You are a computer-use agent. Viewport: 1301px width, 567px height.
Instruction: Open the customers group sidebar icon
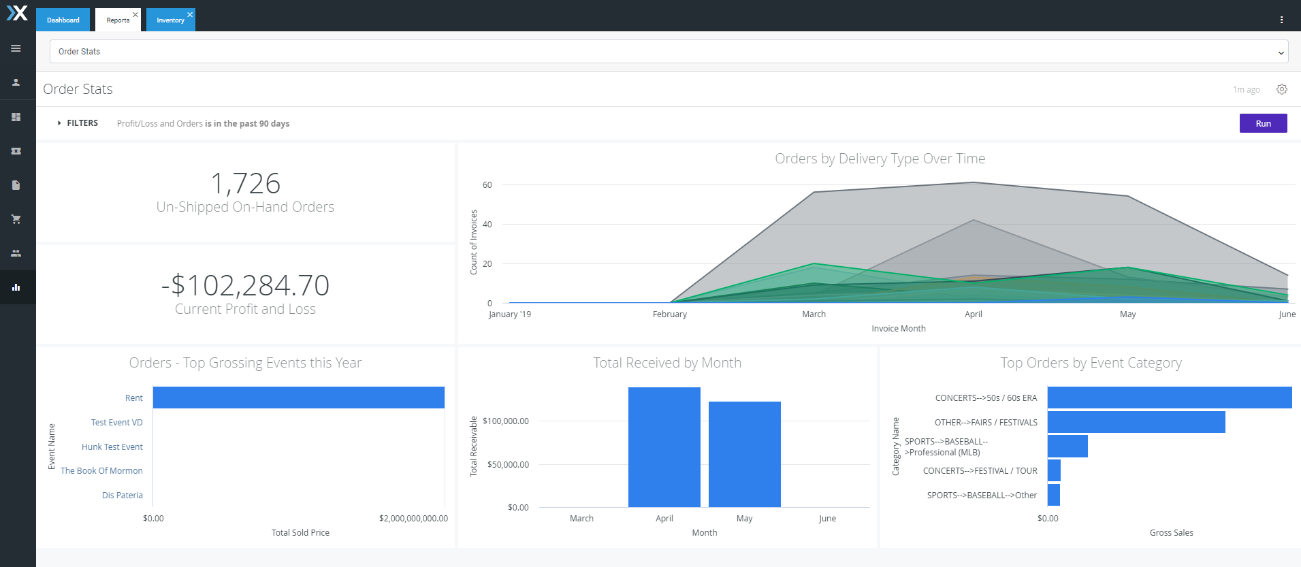pyautogui.click(x=16, y=253)
